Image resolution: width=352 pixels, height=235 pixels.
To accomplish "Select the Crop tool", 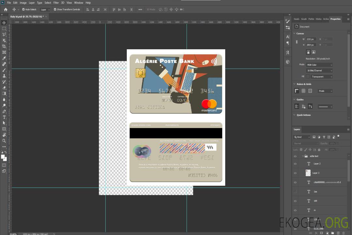I will [x=4, y=46].
